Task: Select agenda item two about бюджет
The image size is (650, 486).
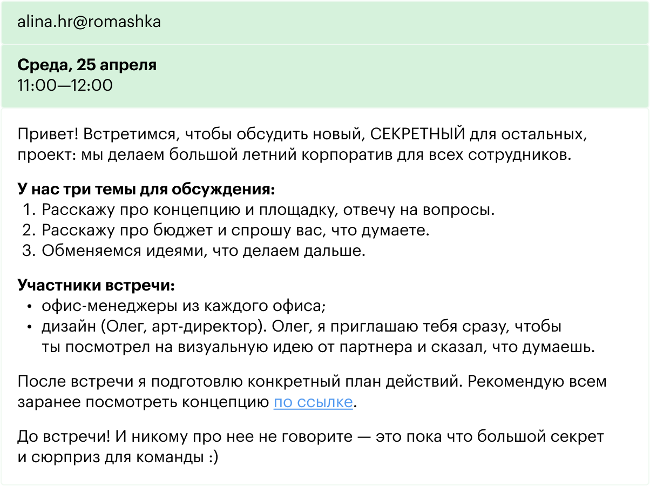Action: [x=226, y=231]
